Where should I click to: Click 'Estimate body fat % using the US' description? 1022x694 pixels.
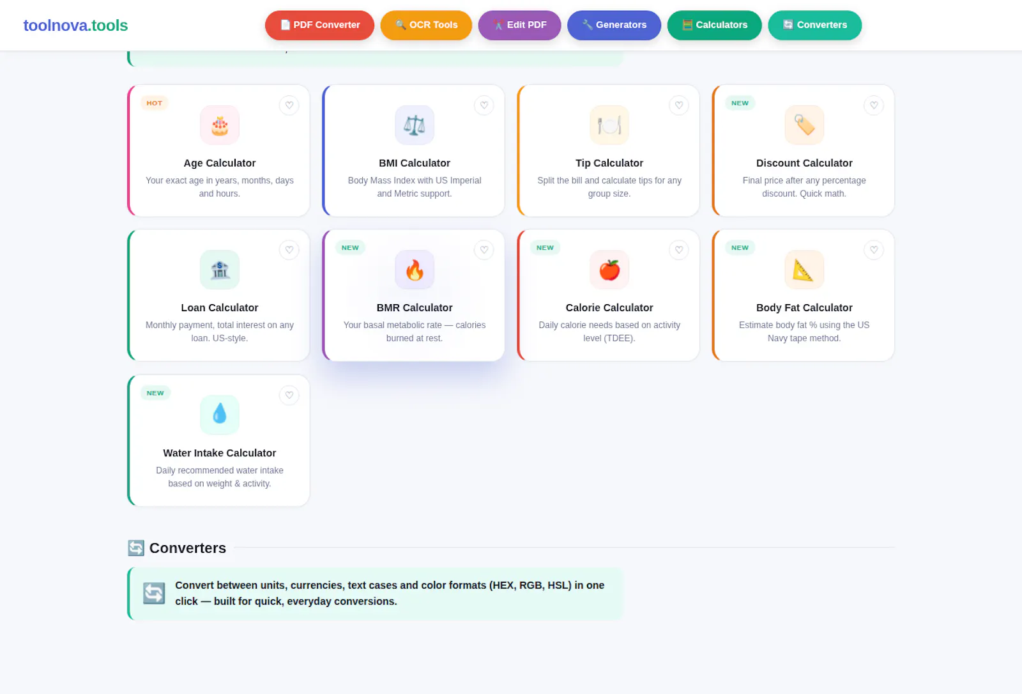click(x=804, y=331)
